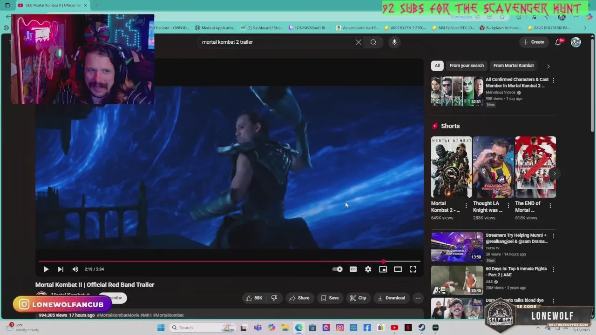The height and width of the screenshot is (335, 596).
Task: Open ASUS ROG STRIX bookmark
Action: (x=549, y=28)
